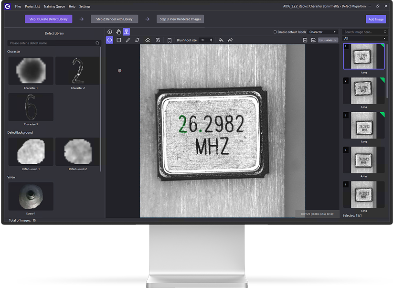Open the Character label dropdown
Image resolution: width=393 pixels, height=288 pixels.
pos(323,32)
